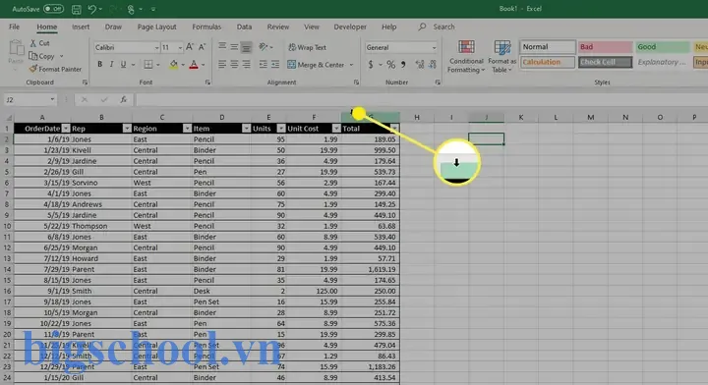Open the Data tab
The width and height of the screenshot is (708, 385).
(x=244, y=27)
